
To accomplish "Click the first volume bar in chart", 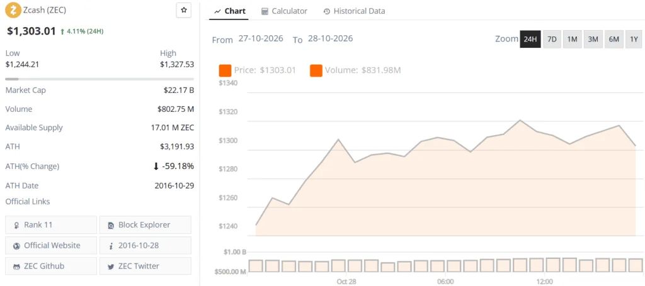I will point(256,265).
